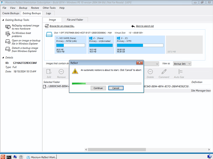The image size is (213, 159).
Task: Click the Open image in Explorer icon
Action: (8, 41)
